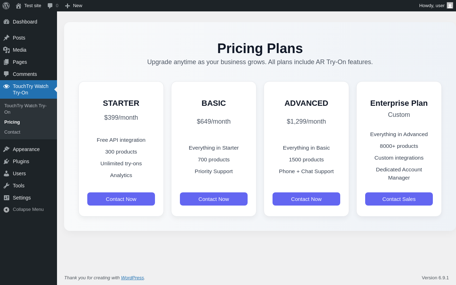456x285 pixels.
Task: Click the Posts pushpin icon
Action: [6, 38]
